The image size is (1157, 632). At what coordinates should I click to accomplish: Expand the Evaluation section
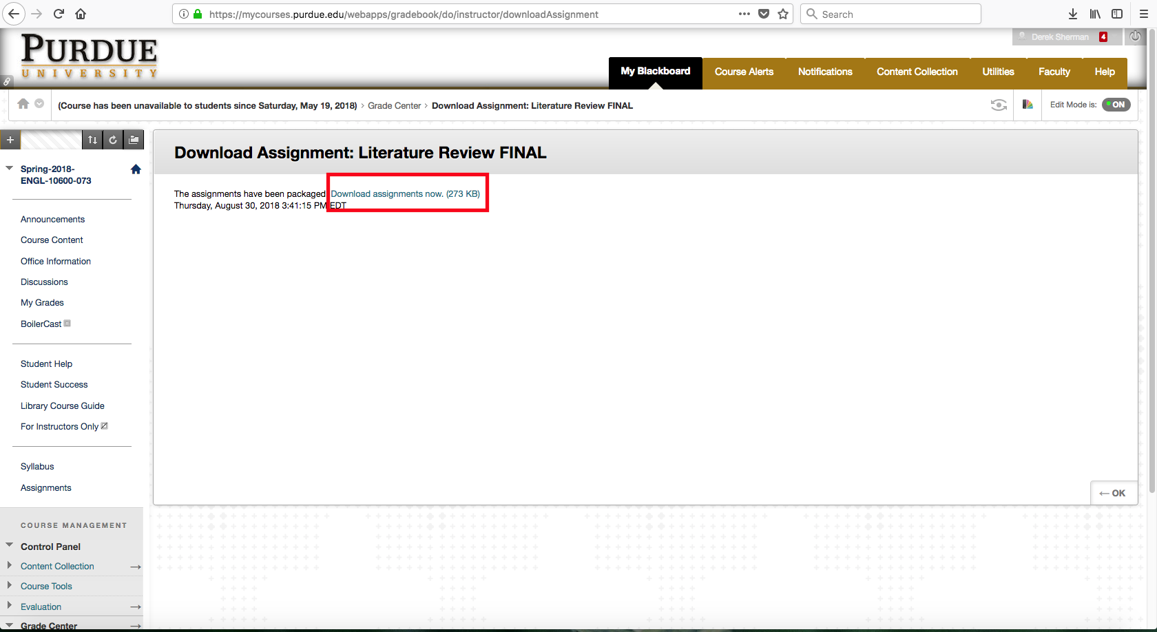click(10, 606)
